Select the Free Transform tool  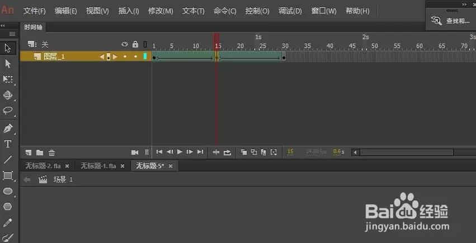pos(8,79)
